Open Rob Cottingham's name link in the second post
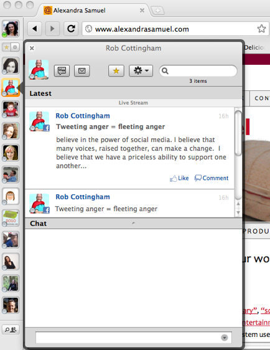The image size is (270, 350). [83, 197]
